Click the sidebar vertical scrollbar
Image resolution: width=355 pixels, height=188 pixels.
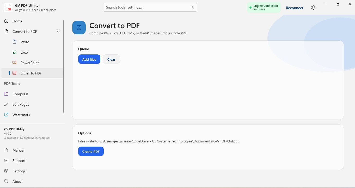(x=63, y=66)
